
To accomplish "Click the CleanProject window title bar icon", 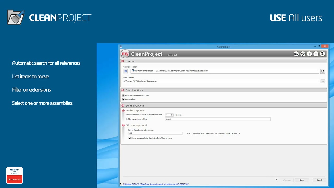I will pyautogui.click(x=121, y=47).
